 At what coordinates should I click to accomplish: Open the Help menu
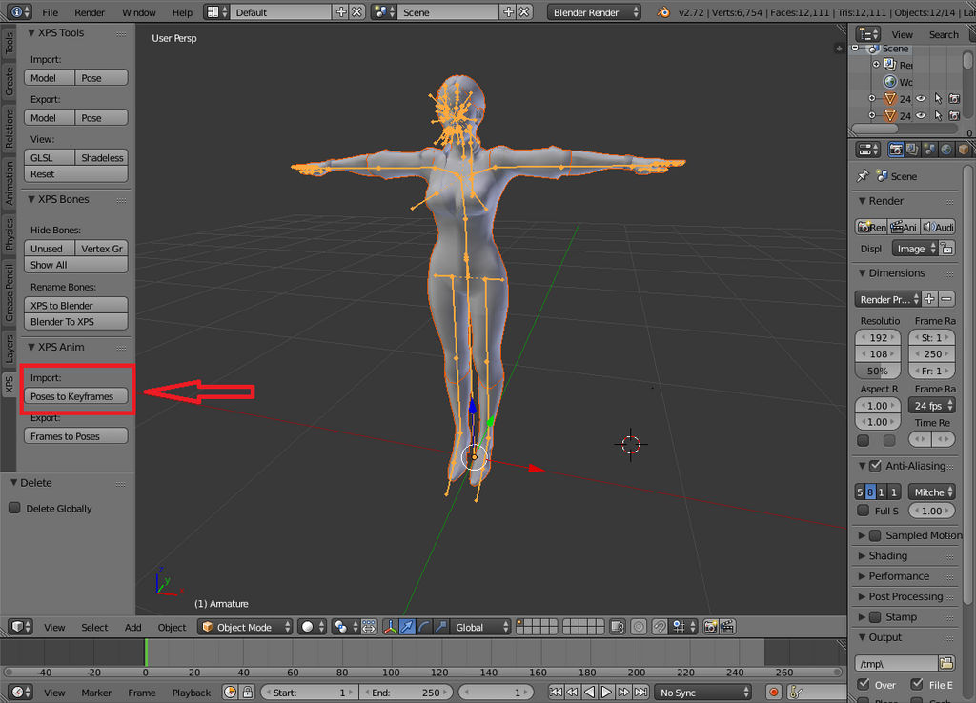point(182,12)
